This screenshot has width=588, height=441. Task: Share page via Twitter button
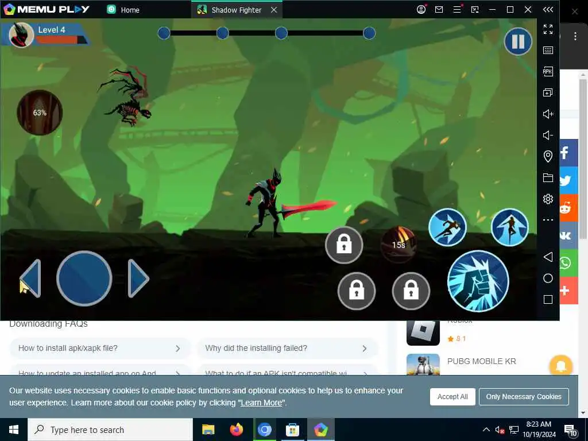click(x=568, y=180)
